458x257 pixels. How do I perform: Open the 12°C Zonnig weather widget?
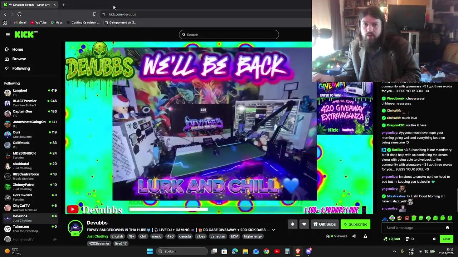click(x=13, y=251)
